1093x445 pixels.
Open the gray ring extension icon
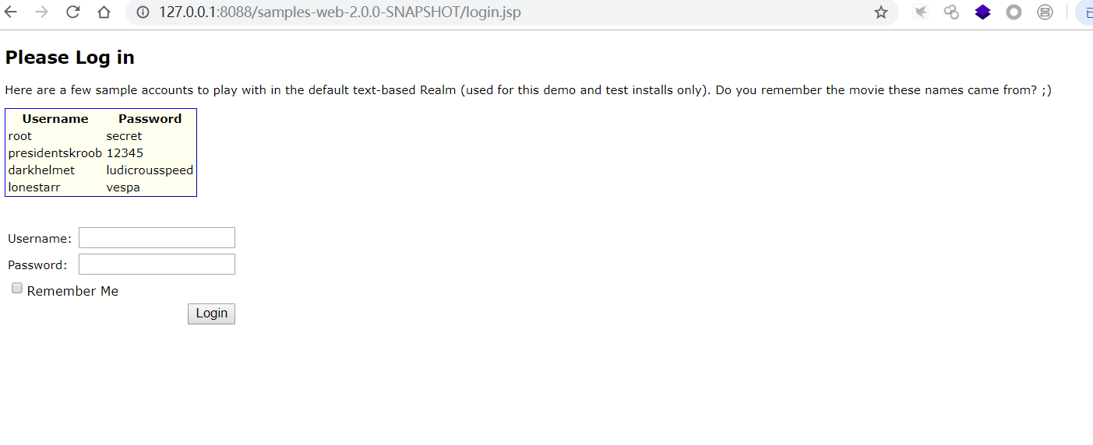point(1014,12)
